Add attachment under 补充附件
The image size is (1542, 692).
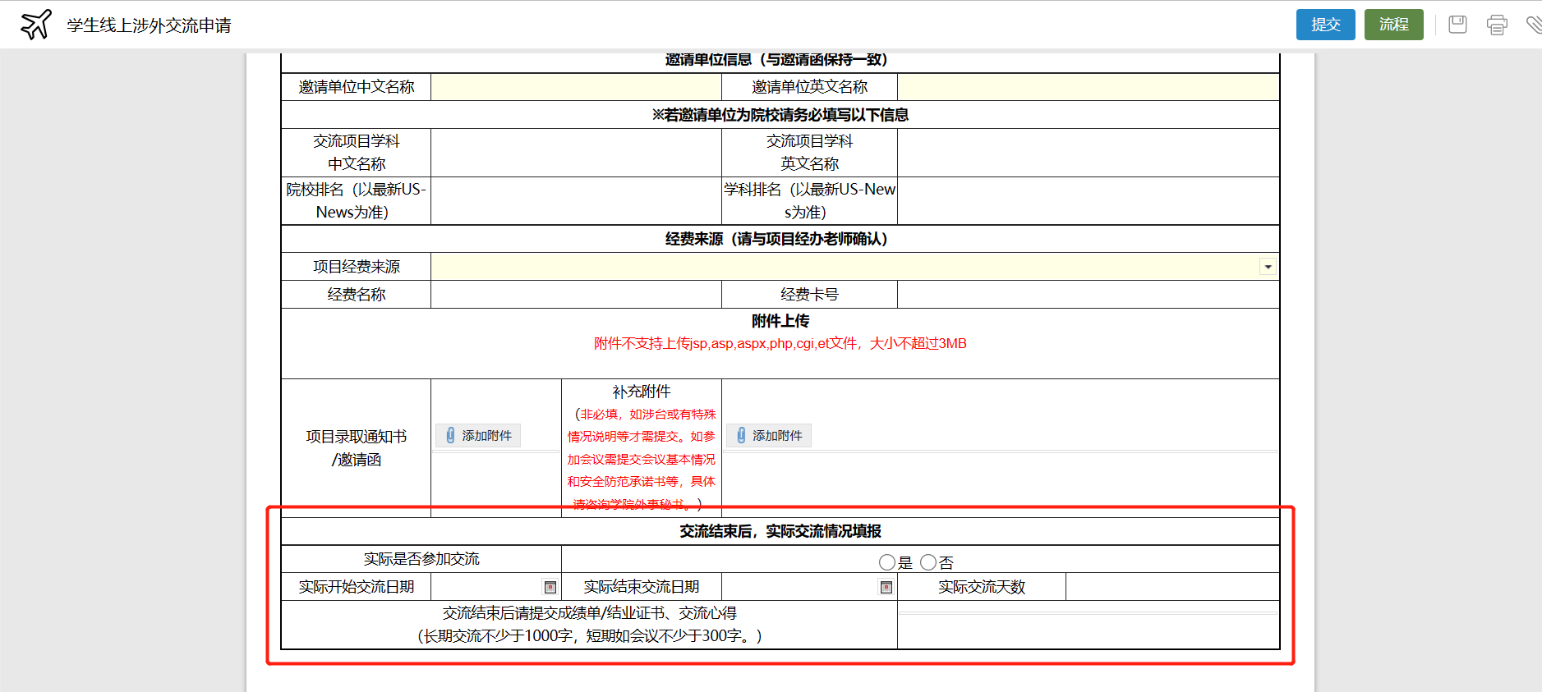coord(769,435)
